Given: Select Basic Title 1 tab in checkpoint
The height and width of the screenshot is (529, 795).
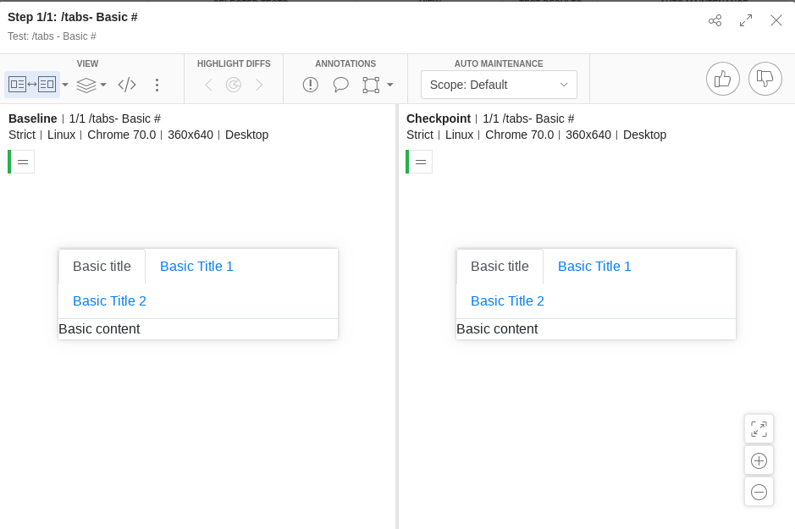Looking at the screenshot, I should click(x=594, y=267).
